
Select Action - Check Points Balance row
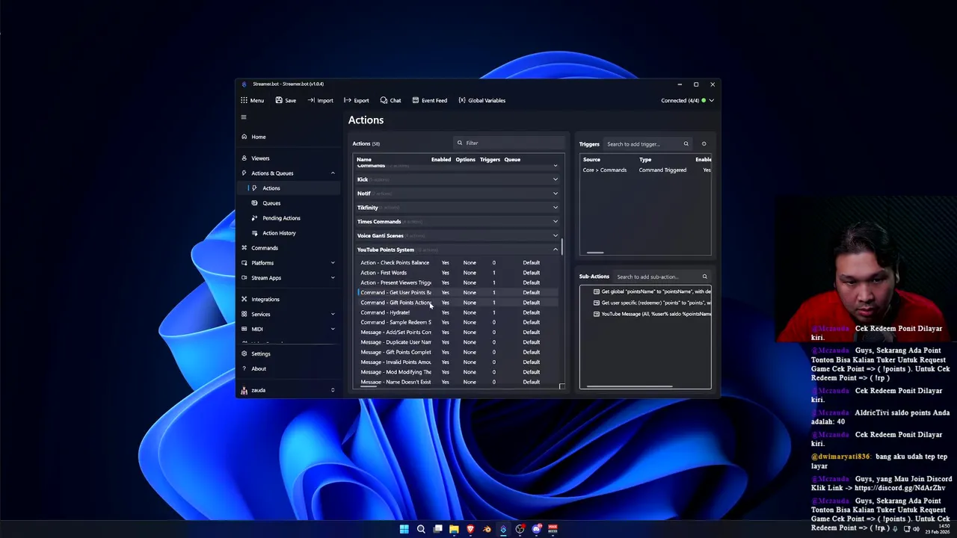[458, 263]
